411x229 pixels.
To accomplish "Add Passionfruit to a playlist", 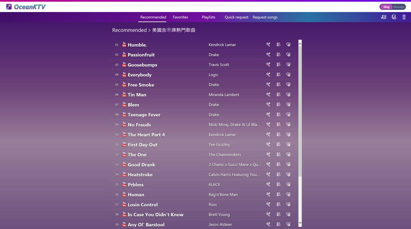I will tap(278, 55).
